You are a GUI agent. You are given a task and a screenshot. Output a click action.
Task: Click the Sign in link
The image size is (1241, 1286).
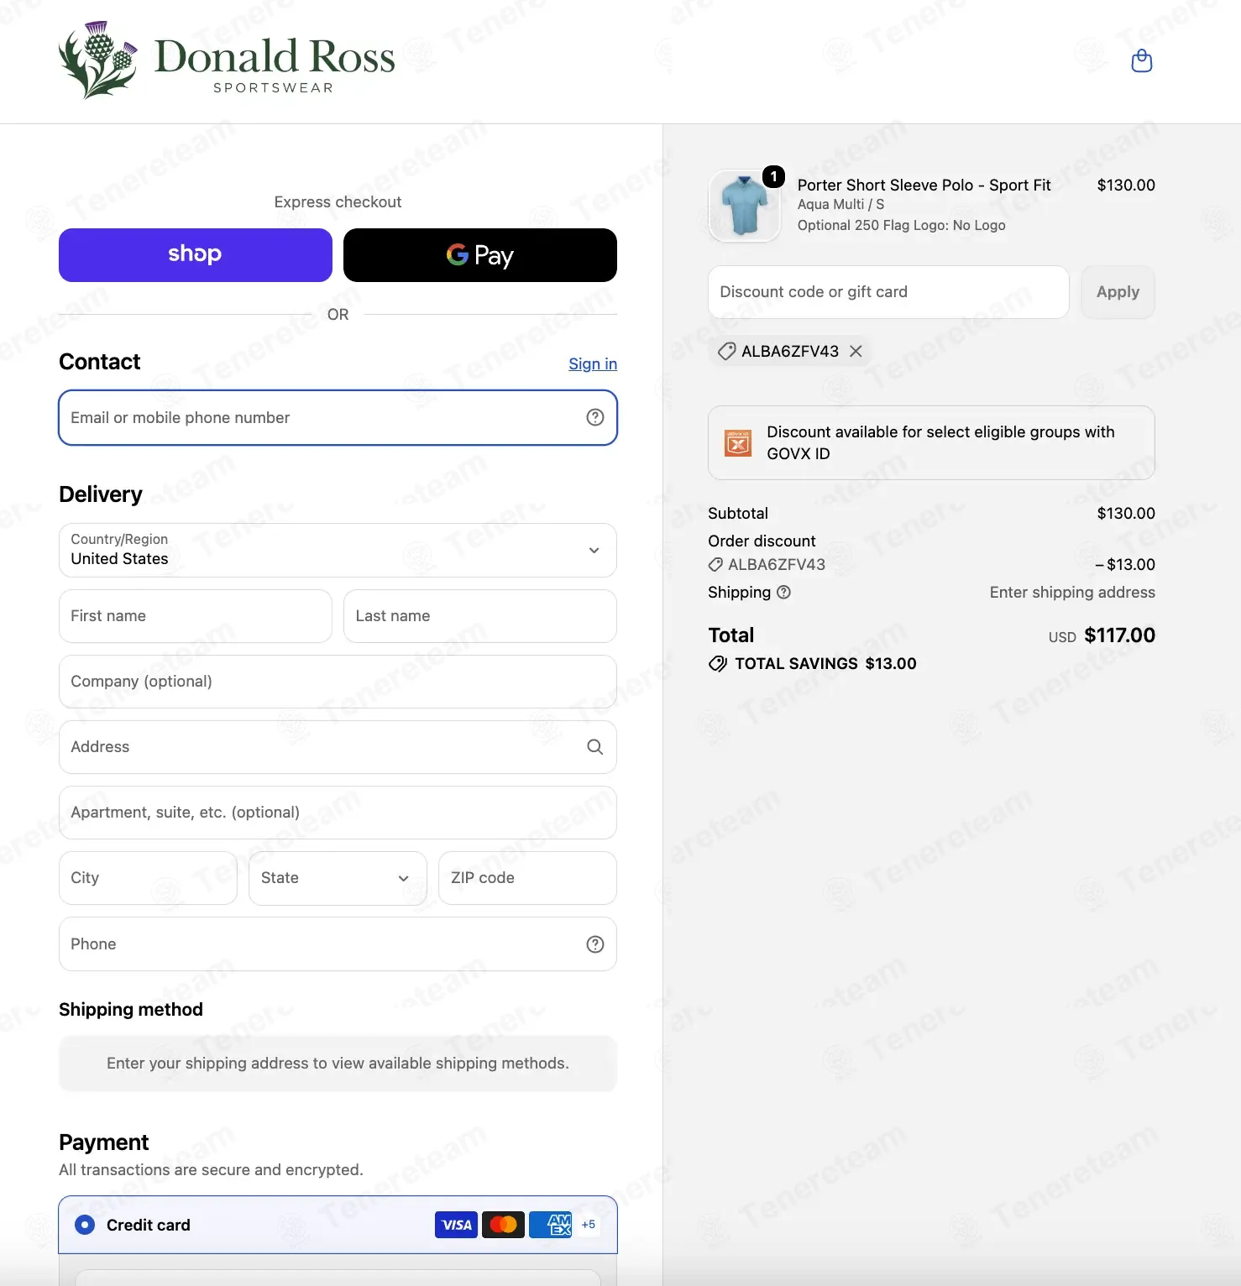[x=593, y=363]
